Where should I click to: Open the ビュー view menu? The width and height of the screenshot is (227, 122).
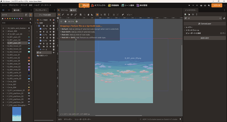129,15
